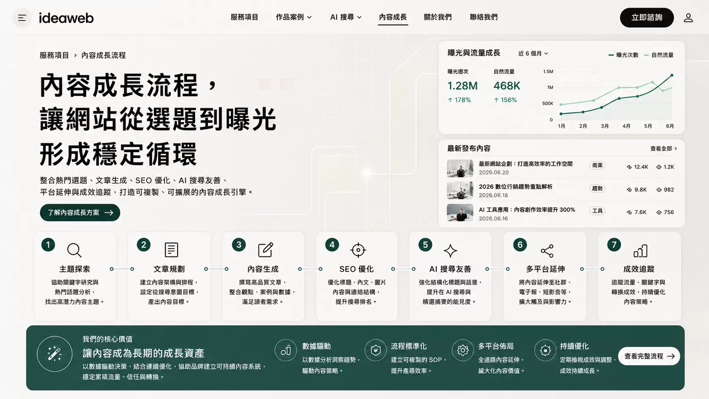Click step number 7 badge
The width and height of the screenshot is (709, 399).
[614, 245]
